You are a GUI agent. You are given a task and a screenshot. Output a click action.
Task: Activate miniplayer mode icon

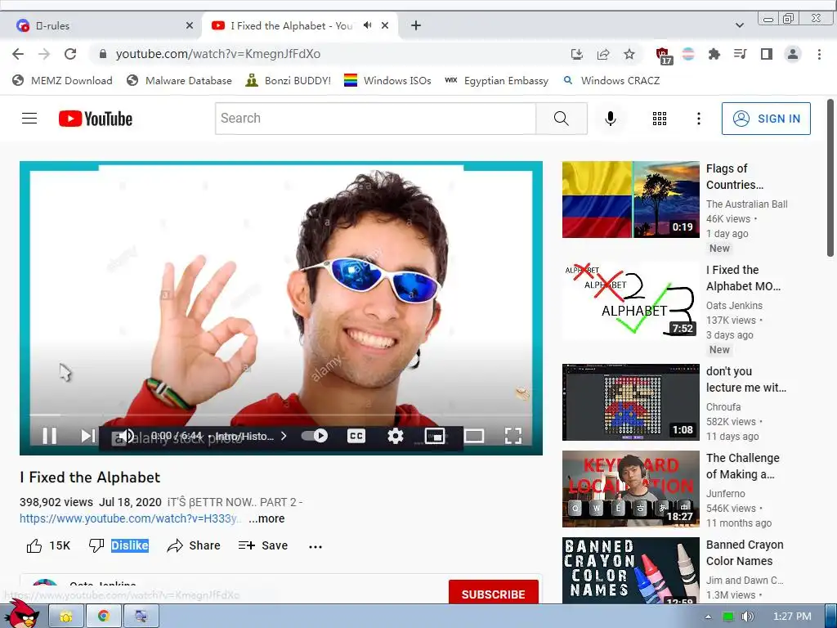(435, 436)
